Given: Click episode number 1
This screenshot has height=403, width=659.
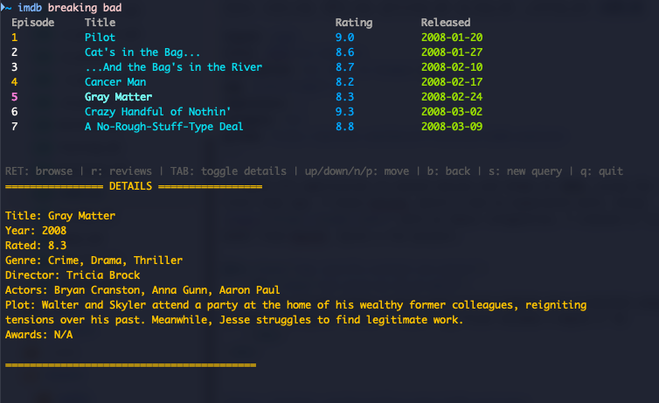Looking at the screenshot, I should point(14,38).
